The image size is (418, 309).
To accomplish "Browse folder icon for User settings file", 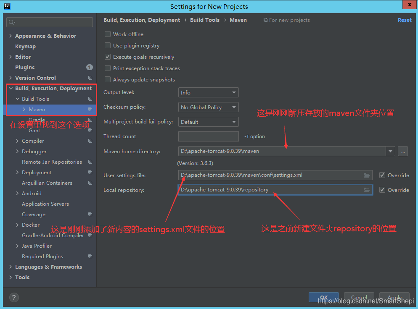I will pyautogui.click(x=367, y=175).
